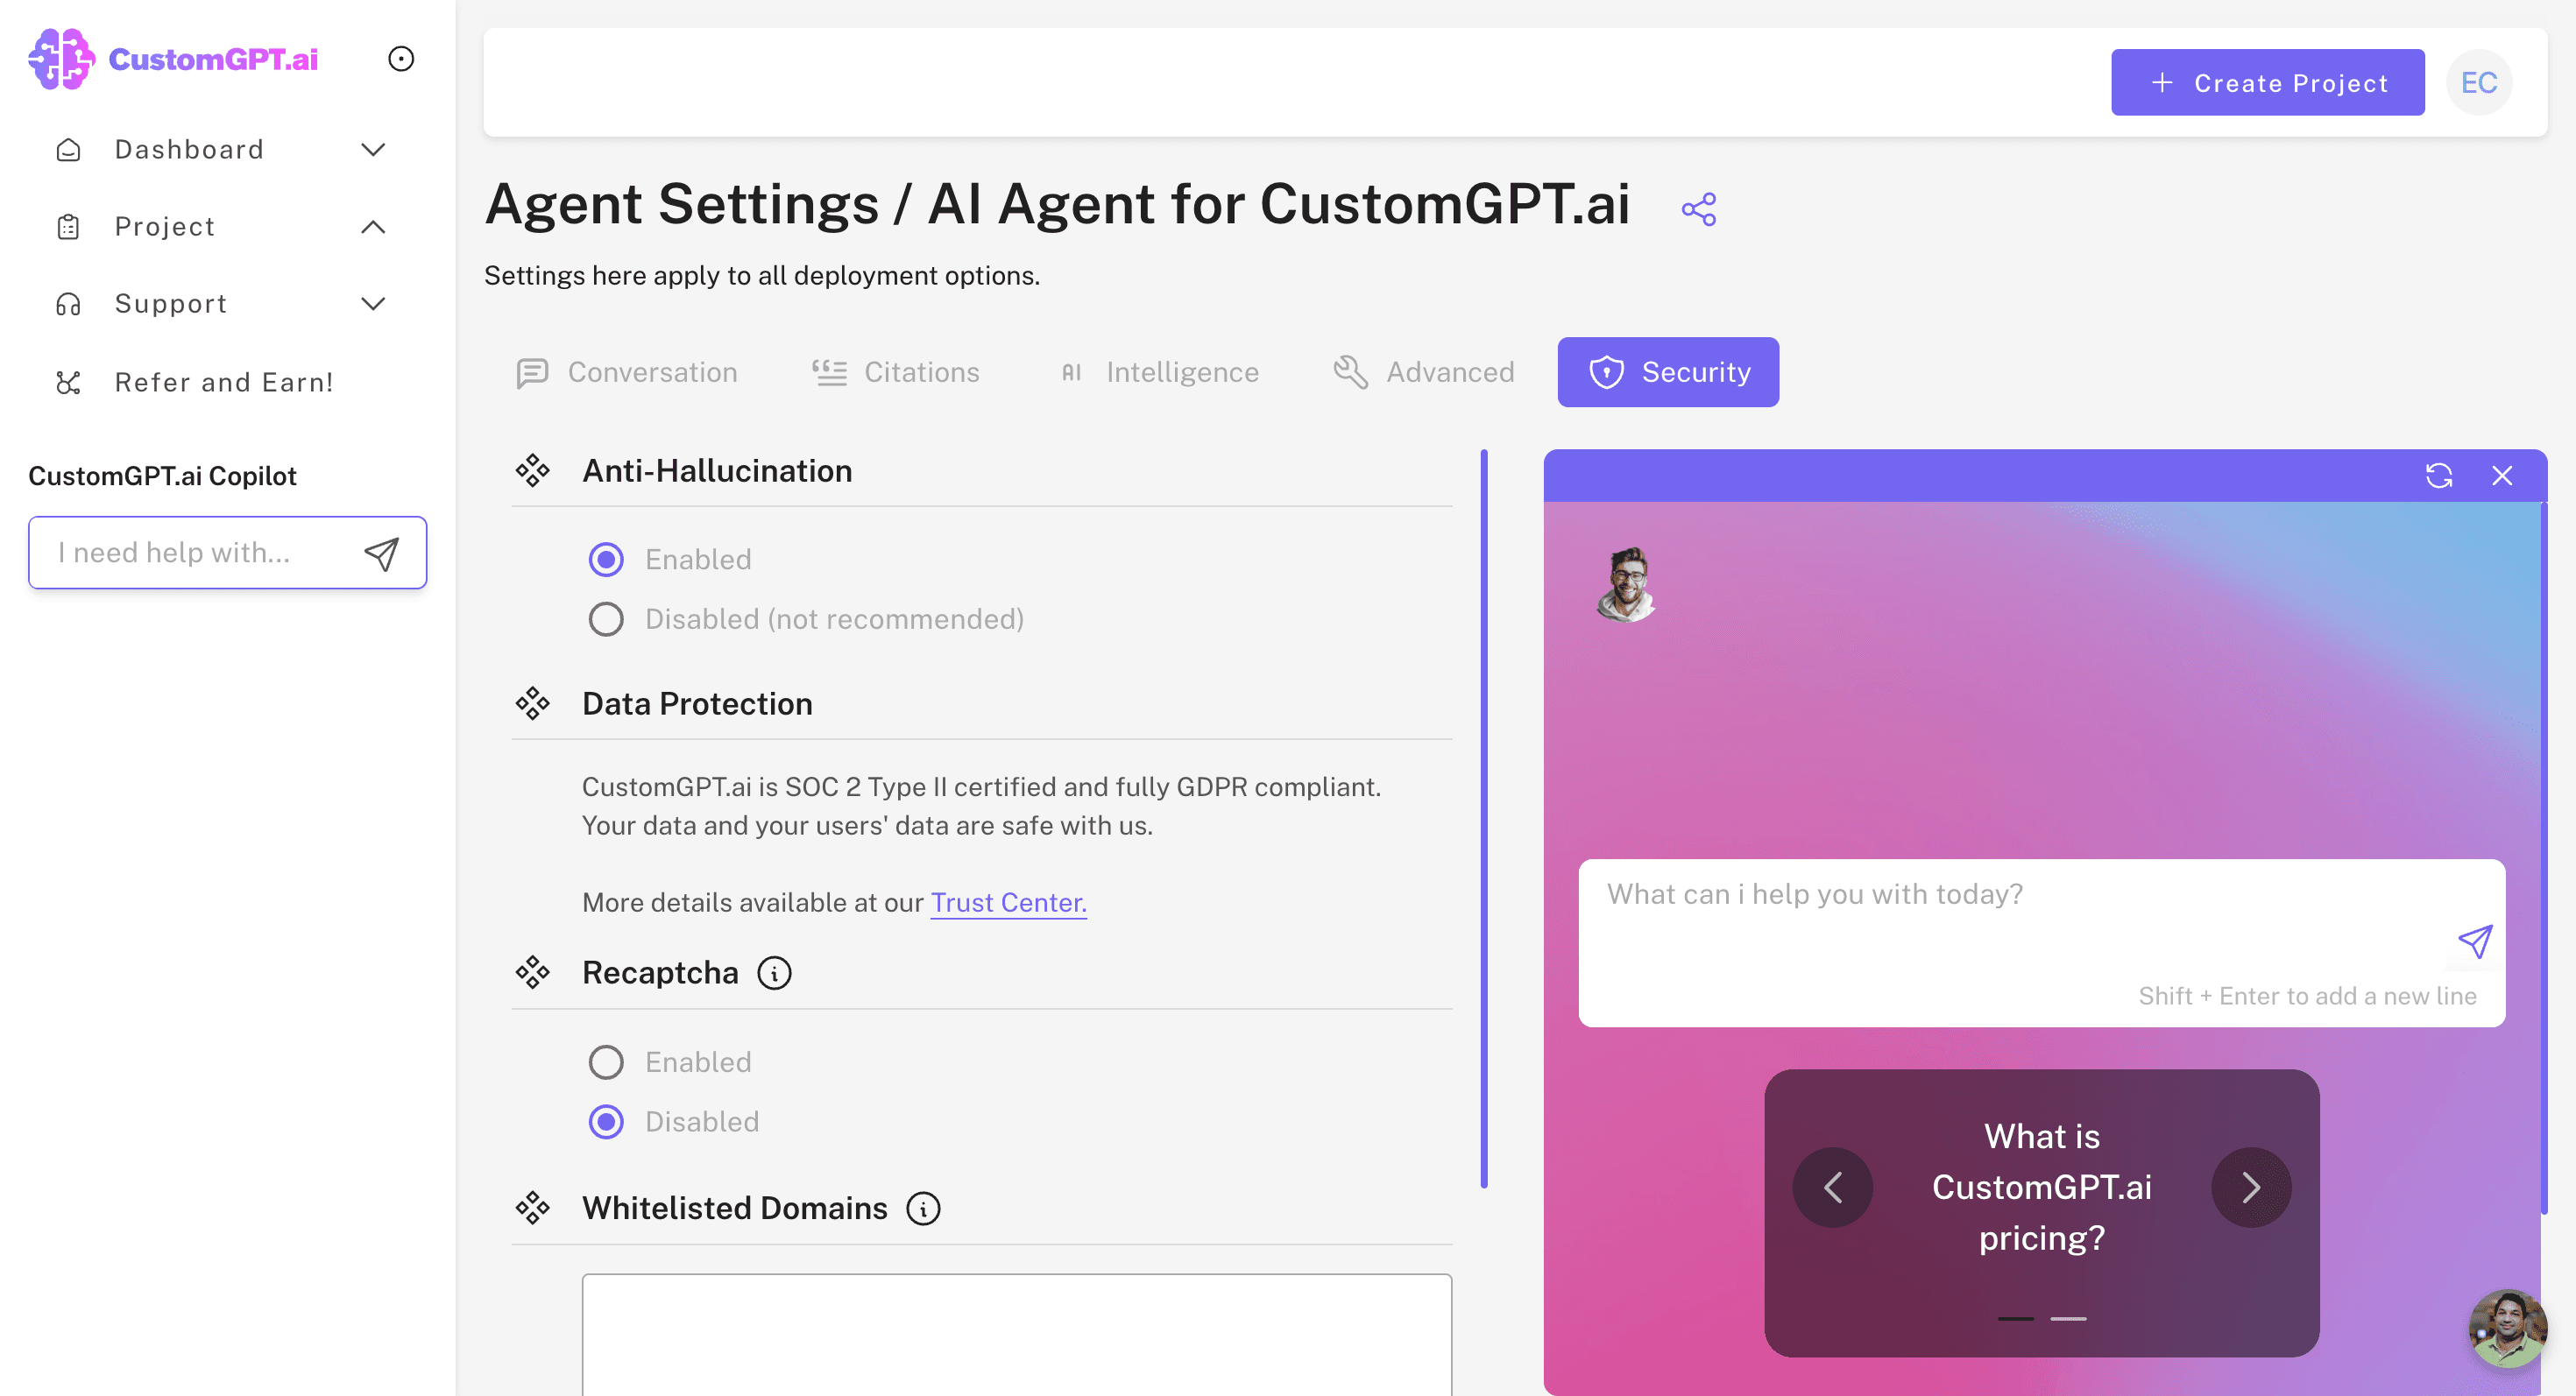This screenshot has width=2576, height=1396.
Task: Select Disabled (not recommended) for Anti-Hallucination
Action: 606,619
